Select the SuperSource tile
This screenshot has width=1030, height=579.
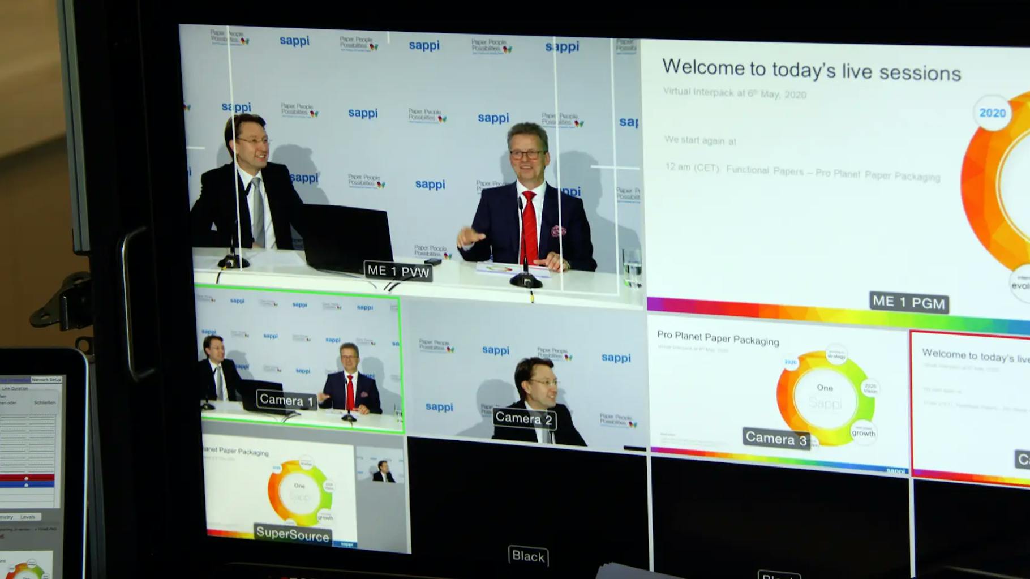306,491
